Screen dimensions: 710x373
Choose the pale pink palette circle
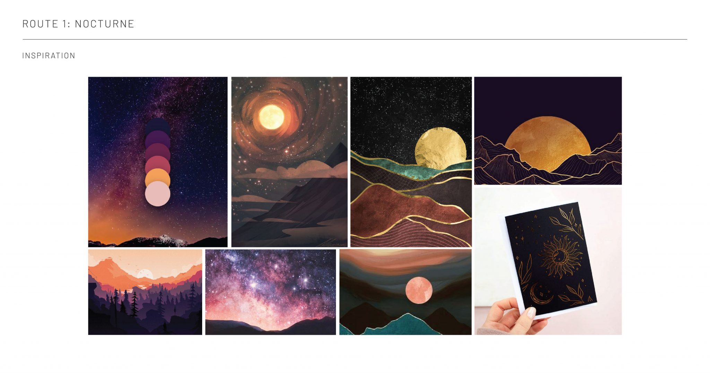(x=157, y=194)
